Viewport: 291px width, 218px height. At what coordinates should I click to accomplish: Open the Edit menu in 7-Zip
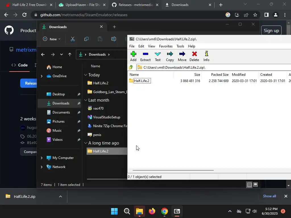(x=141, y=46)
